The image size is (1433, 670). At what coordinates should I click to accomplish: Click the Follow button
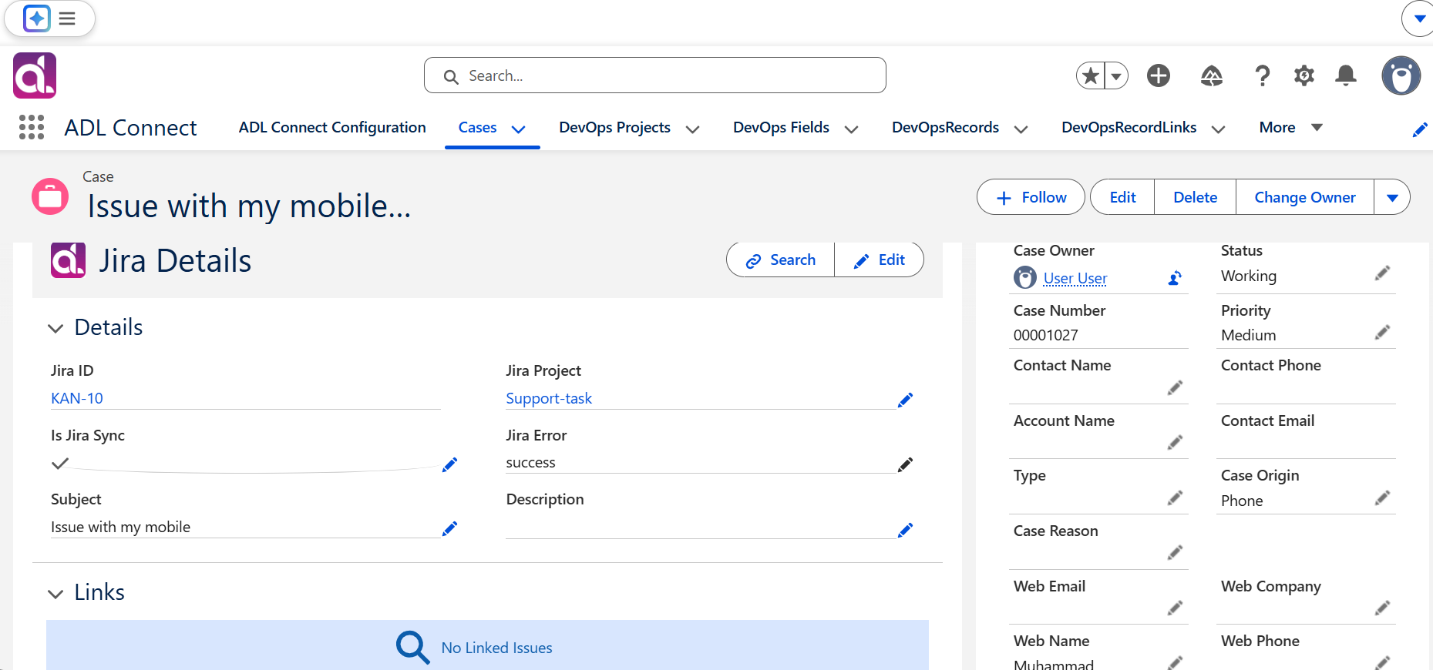click(1031, 197)
